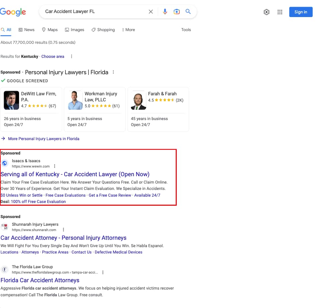
Task: Open the Defective Medical Devices sitelink
Action: point(119,252)
